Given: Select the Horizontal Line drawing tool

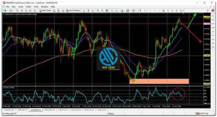Looking at the screenshot, I should tap(155, 11).
